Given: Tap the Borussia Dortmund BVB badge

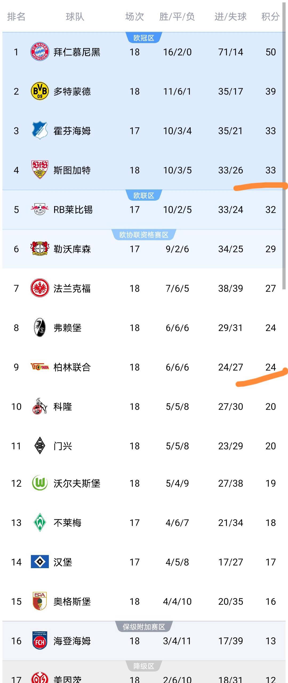Looking at the screenshot, I should tap(40, 91).
